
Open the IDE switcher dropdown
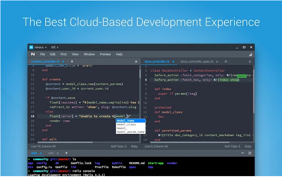pos(55,47)
